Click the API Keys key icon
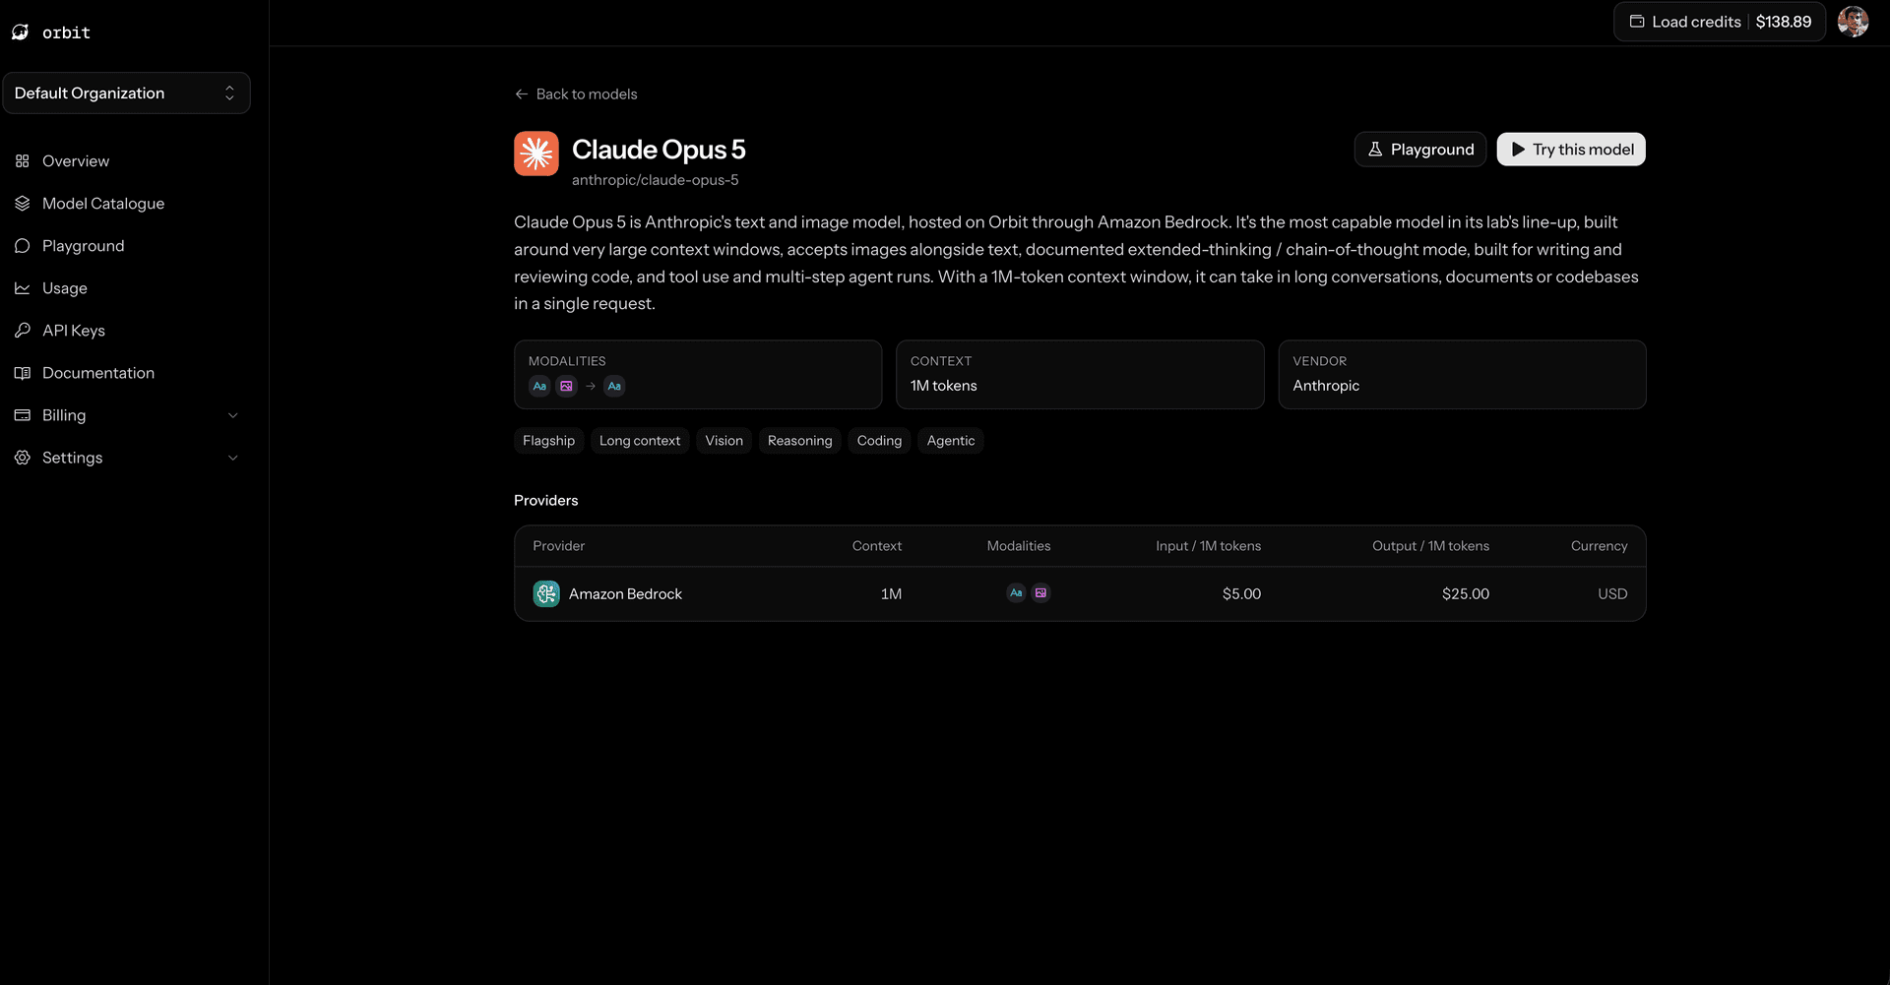1890x985 pixels. click(x=23, y=331)
